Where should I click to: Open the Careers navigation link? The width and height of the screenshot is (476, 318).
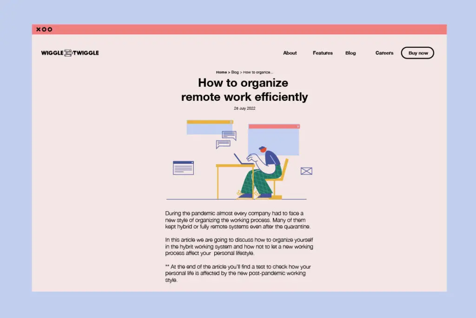384,53
